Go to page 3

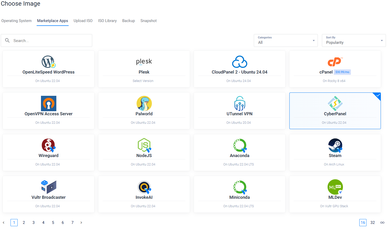[x=34, y=223]
